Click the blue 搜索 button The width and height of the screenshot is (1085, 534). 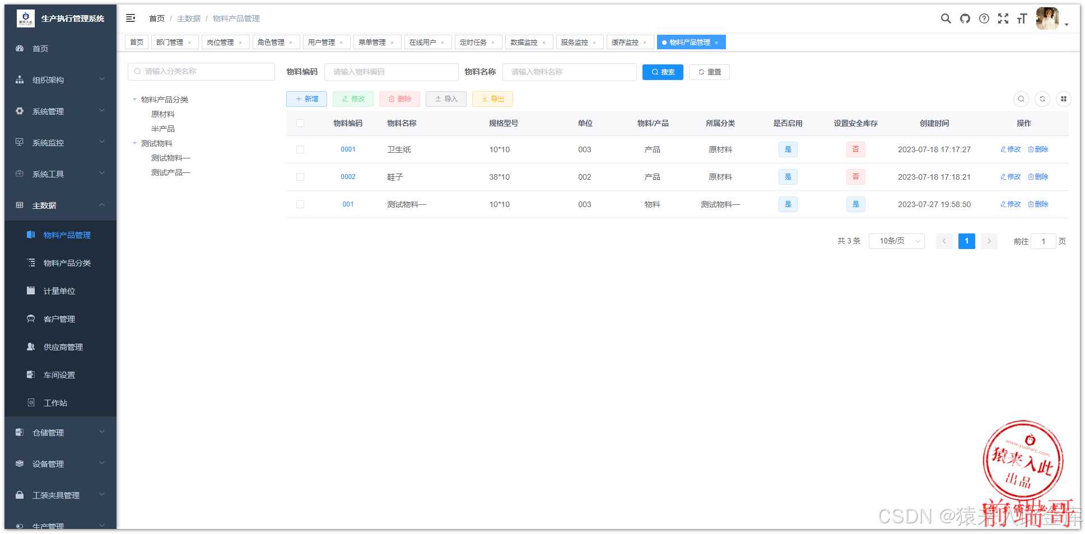coord(663,72)
